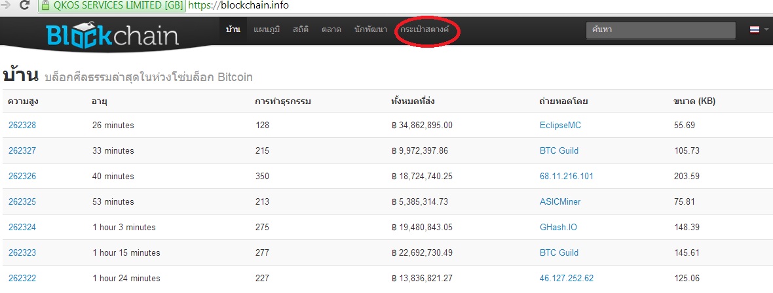Click the 53 minutes age cell
773x293 pixels.
pyautogui.click(x=113, y=202)
